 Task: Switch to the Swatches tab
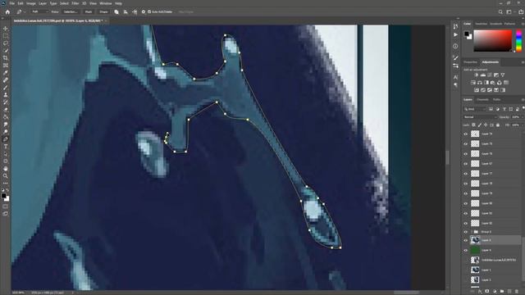(x=482, y=24)
